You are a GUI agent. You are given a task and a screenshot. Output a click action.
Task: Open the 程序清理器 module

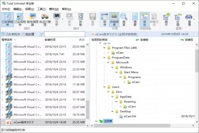(x=33, y=20)
